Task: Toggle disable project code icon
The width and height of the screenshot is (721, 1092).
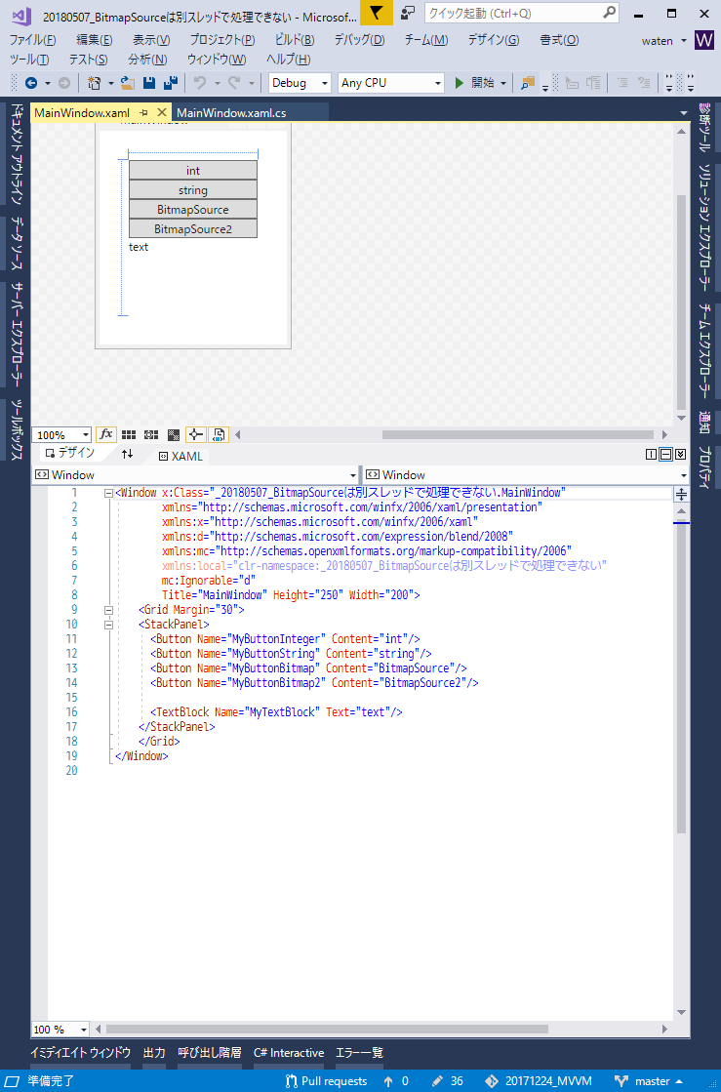Action: coord(219,434)
